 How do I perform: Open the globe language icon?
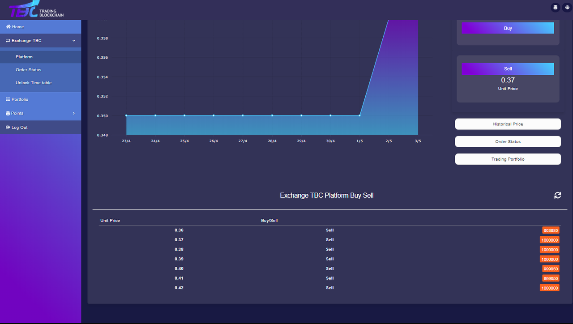point(567,7)
